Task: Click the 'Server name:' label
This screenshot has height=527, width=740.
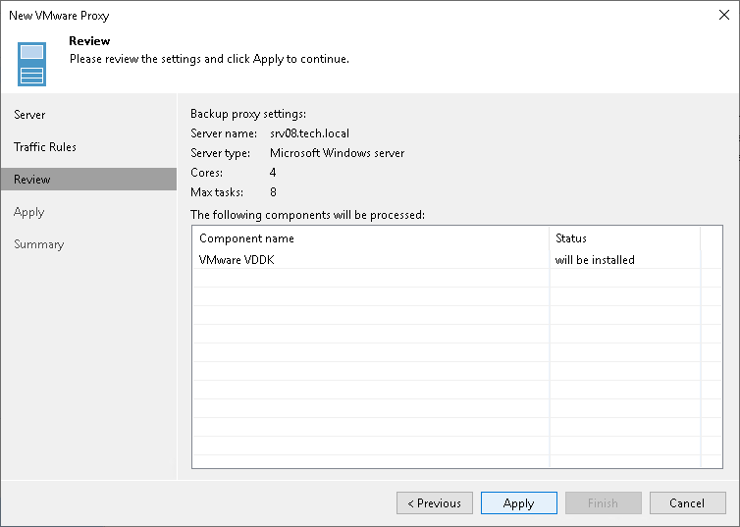Action: click(224, 133)
